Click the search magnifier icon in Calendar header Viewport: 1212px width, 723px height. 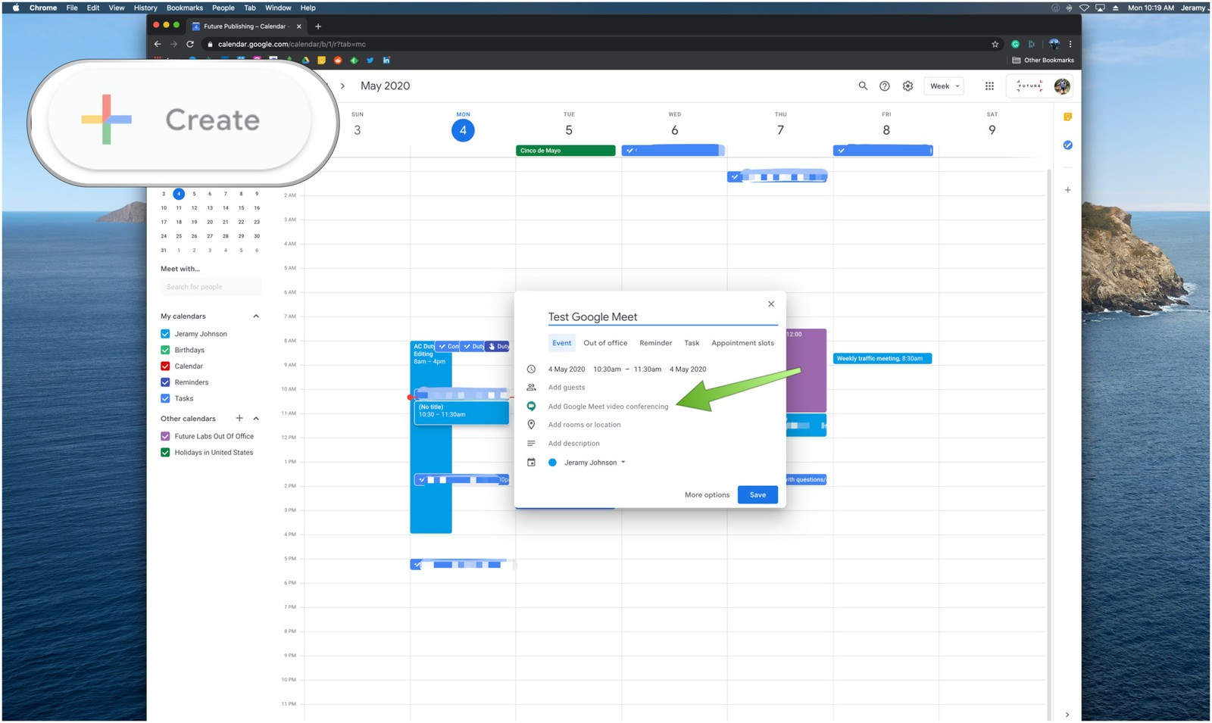coord(862,86)
